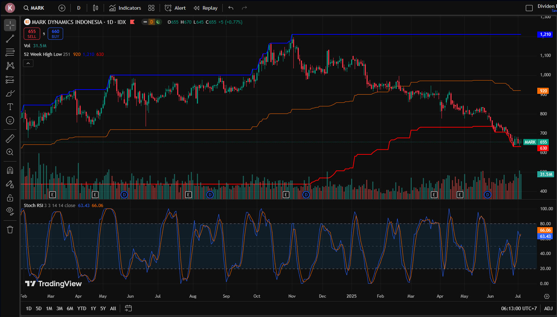Click the earnings E marker near late October
557x317 pixels.
pos(286,194)
